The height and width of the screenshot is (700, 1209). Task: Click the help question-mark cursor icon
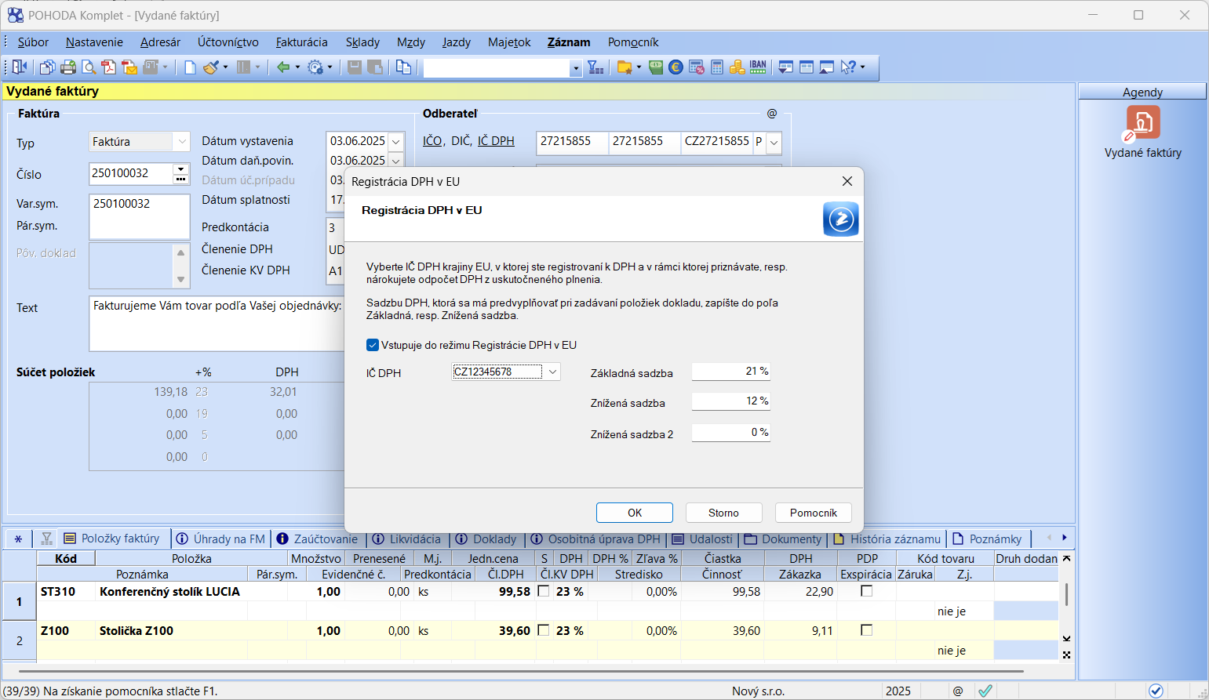pyautogui.click(x=848, y=67)
